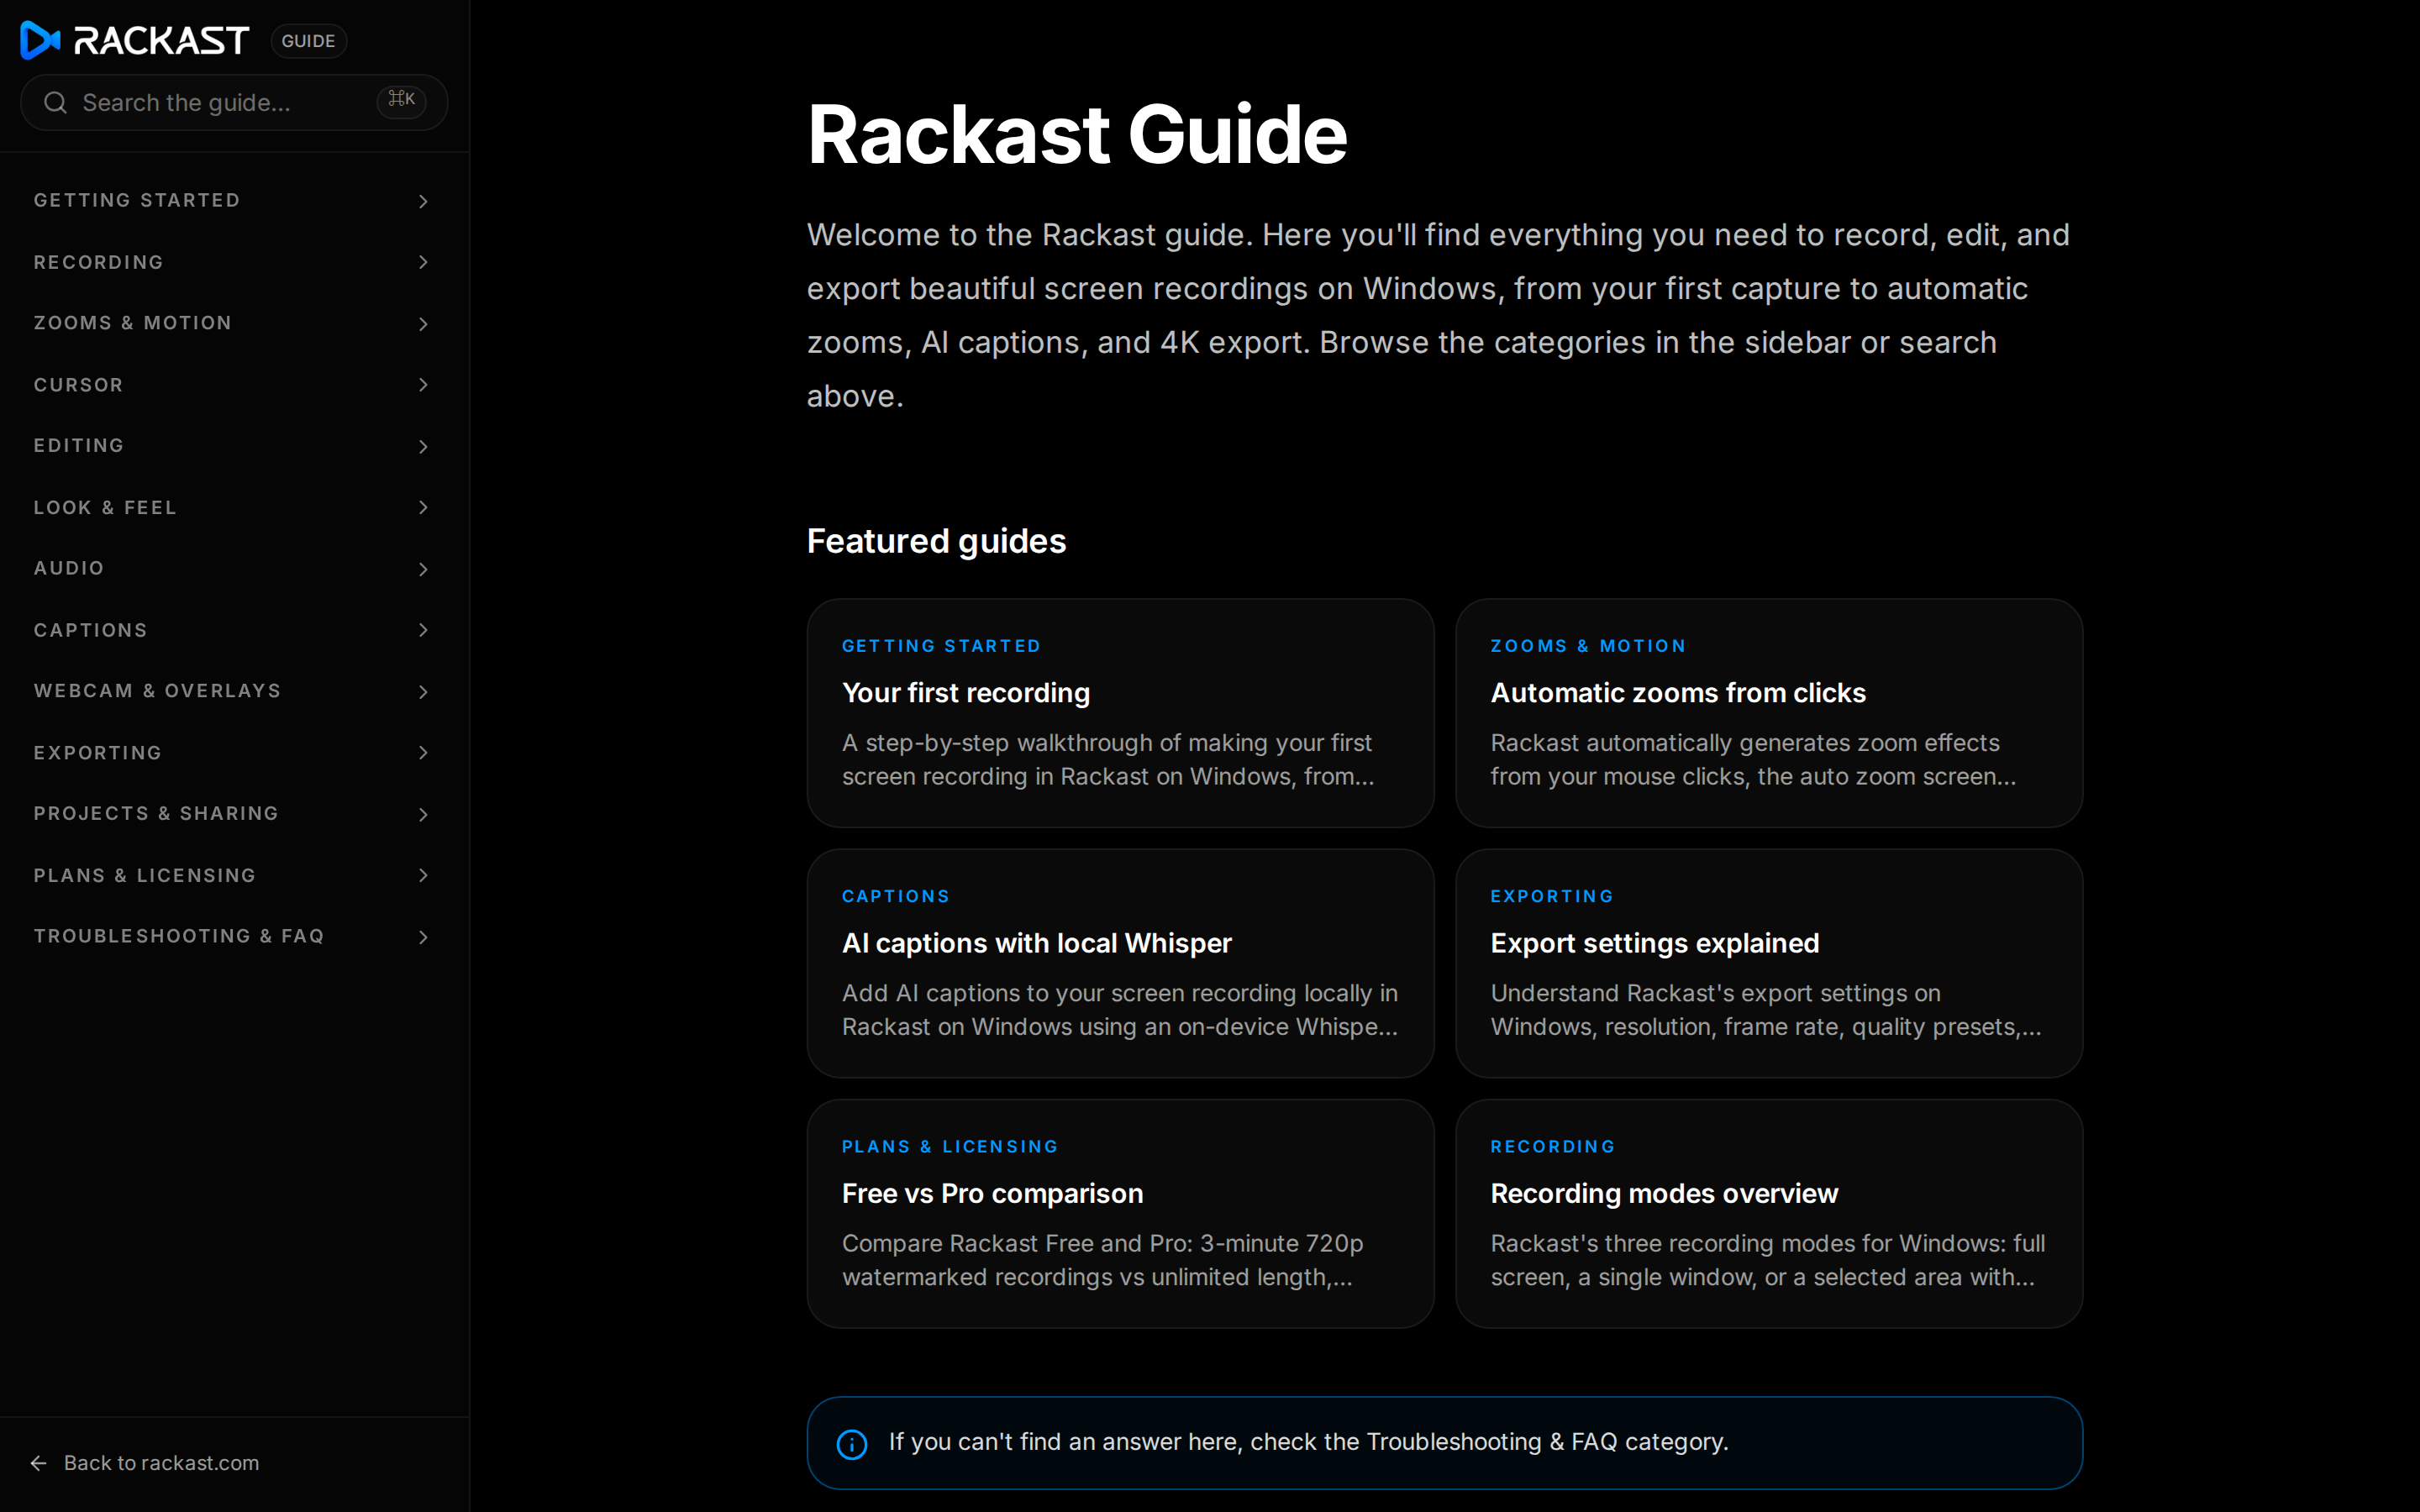The height and width of the screenshot is (1512, 2420).
Task: Expand Look & Feel chevron
Action: (423, 507)
